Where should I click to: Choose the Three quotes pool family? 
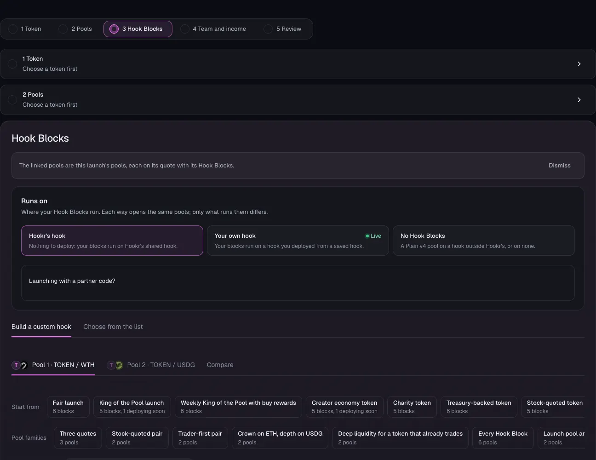[78, 438]
